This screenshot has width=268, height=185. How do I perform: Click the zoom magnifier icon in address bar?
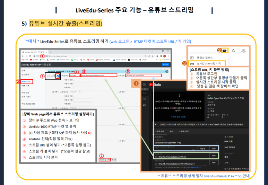click(146, 56)
